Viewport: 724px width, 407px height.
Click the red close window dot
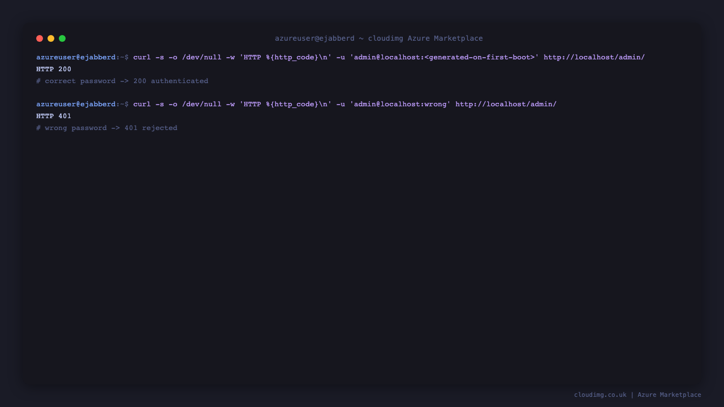coord(40,38)
